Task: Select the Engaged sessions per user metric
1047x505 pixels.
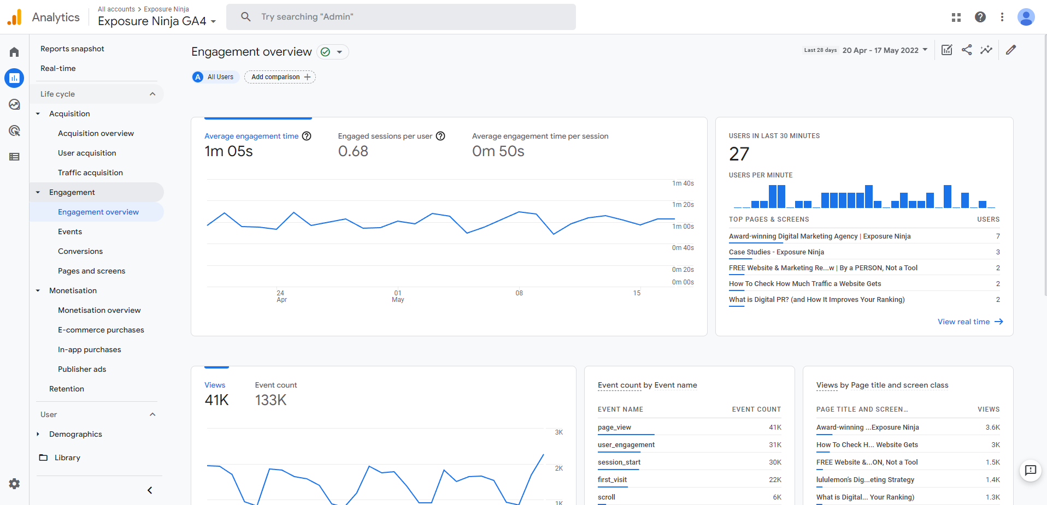Action: click(385, 136)
